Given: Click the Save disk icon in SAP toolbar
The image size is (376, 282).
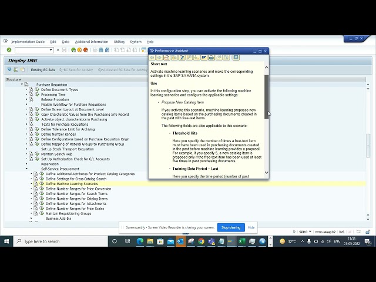Looking at the screenshot, I should pyautogui.click(x=64, y=50).
